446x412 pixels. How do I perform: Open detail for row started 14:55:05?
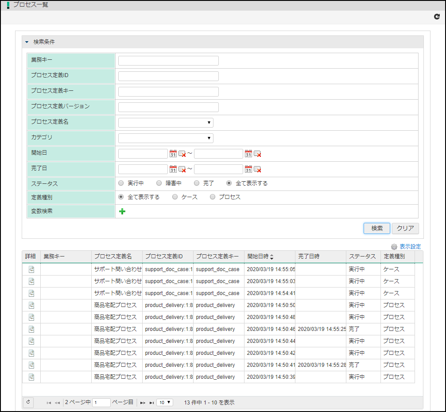[x=31, y=269]
